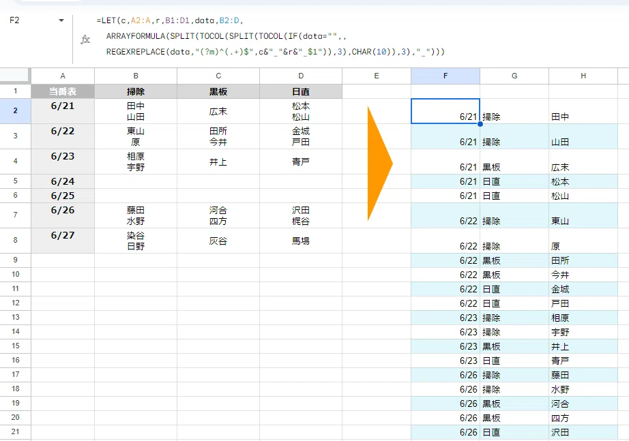This screenshot has width=629, height=441.
Task: Select column F header
Action: (x=445, y=76)
